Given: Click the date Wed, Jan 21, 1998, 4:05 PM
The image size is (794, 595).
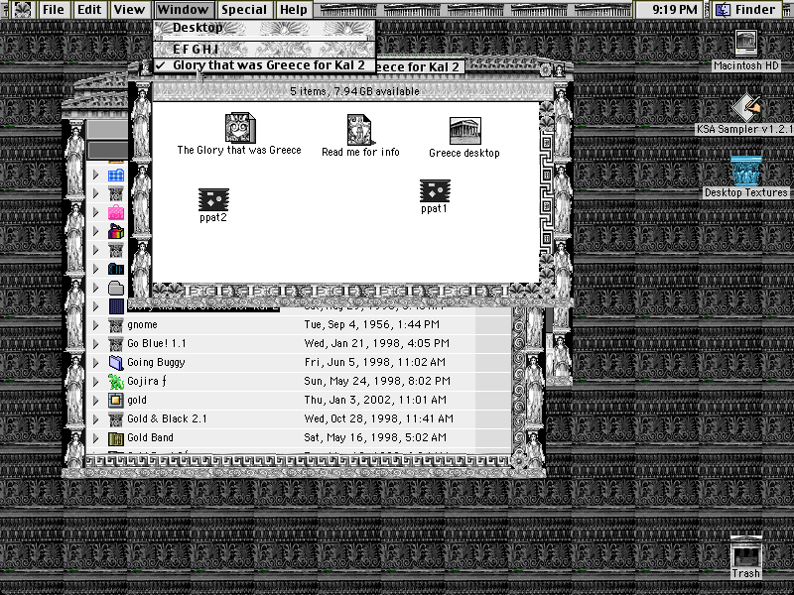Looking at the screenshot, I should pos(377,343).
